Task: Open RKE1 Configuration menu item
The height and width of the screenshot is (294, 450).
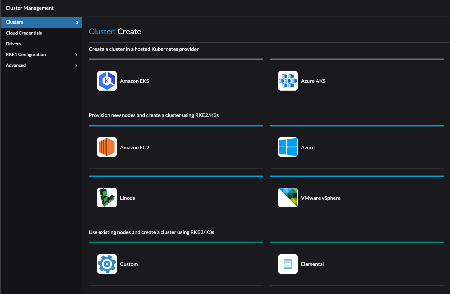Action: [x=41, y=54]
